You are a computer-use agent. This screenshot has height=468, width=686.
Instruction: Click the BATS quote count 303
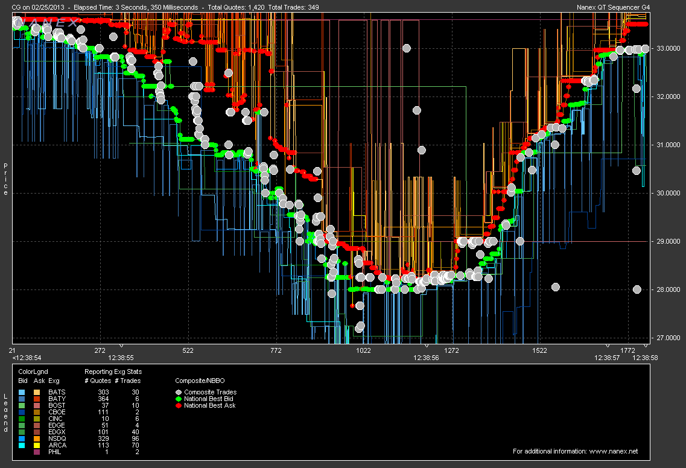pos(103,393)
